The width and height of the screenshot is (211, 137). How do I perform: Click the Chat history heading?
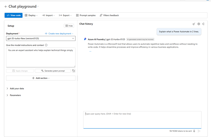point(86,24)
